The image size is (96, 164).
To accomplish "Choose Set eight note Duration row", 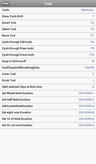I will (48, 113).
